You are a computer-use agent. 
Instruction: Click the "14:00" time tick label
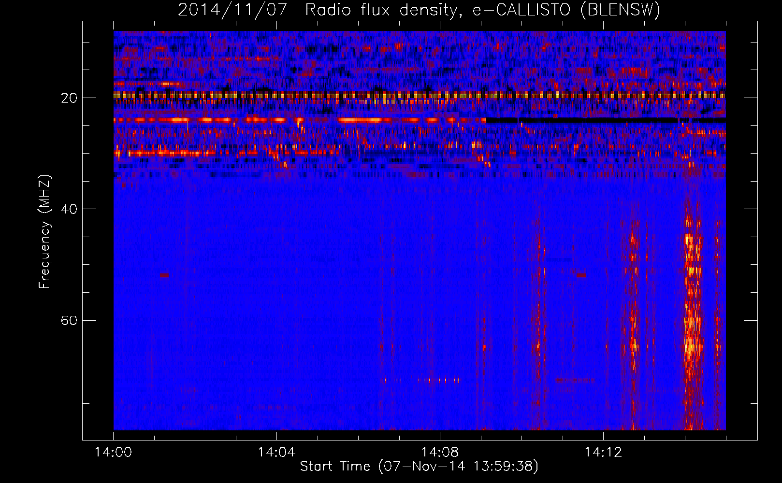113,453
